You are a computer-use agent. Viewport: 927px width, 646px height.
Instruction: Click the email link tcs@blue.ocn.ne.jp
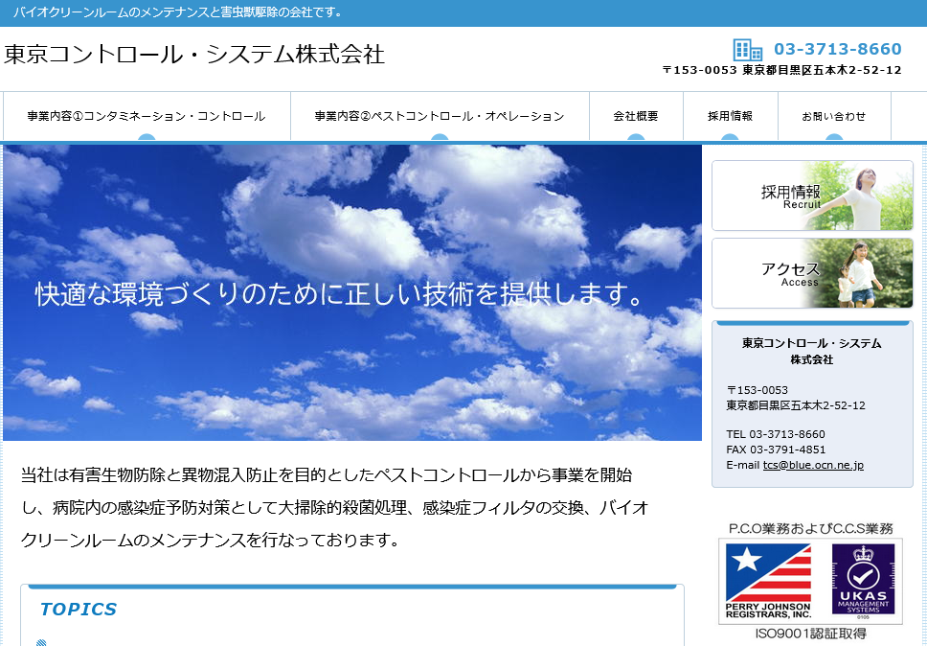[x=813, y=465]
